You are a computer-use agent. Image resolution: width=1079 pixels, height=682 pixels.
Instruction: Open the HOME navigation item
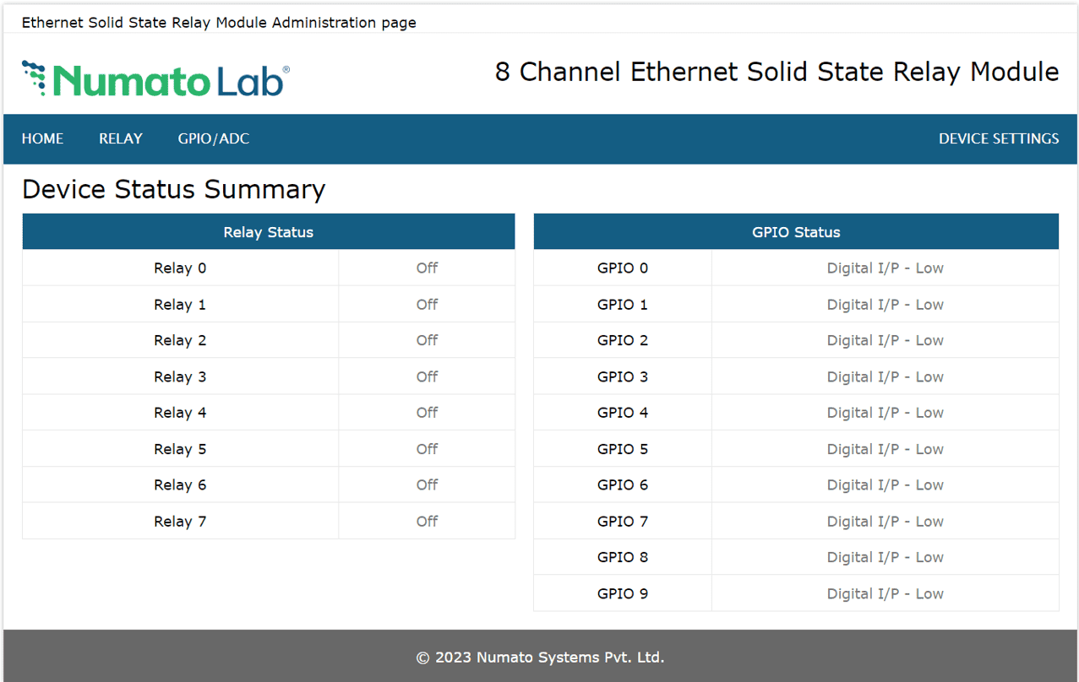42,138
